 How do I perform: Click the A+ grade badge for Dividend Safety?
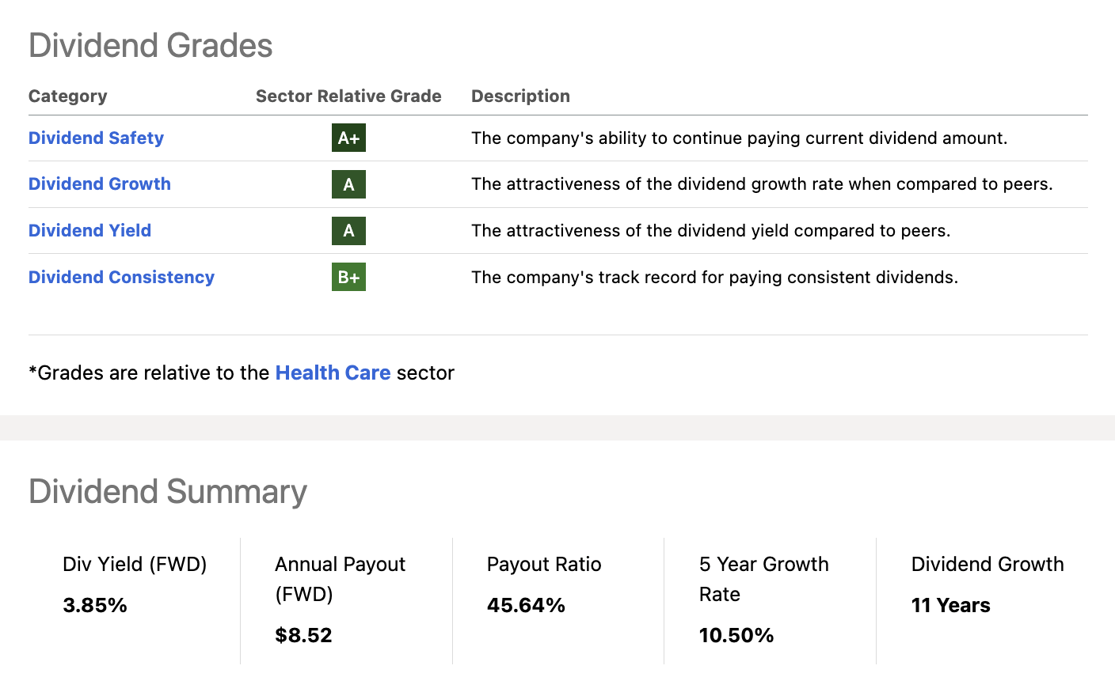click(x=348, y=138)
